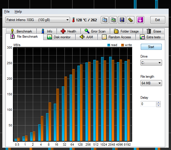This screenshot has height=150, width=171.
Task: Start the file benchmark
Action: click(x=151, y=47)
